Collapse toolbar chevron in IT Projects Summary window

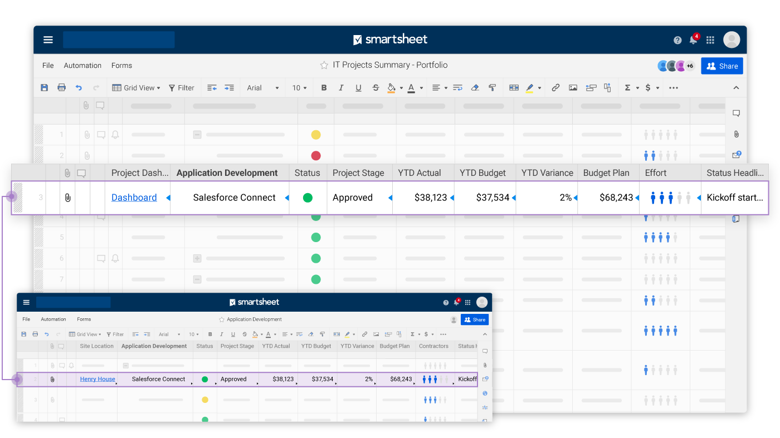pos(736,87)
